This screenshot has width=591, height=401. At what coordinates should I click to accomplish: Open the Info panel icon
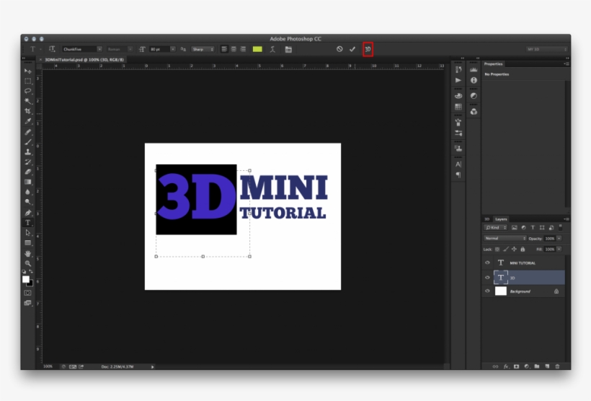pyautogui.click(x=474, y=80)
